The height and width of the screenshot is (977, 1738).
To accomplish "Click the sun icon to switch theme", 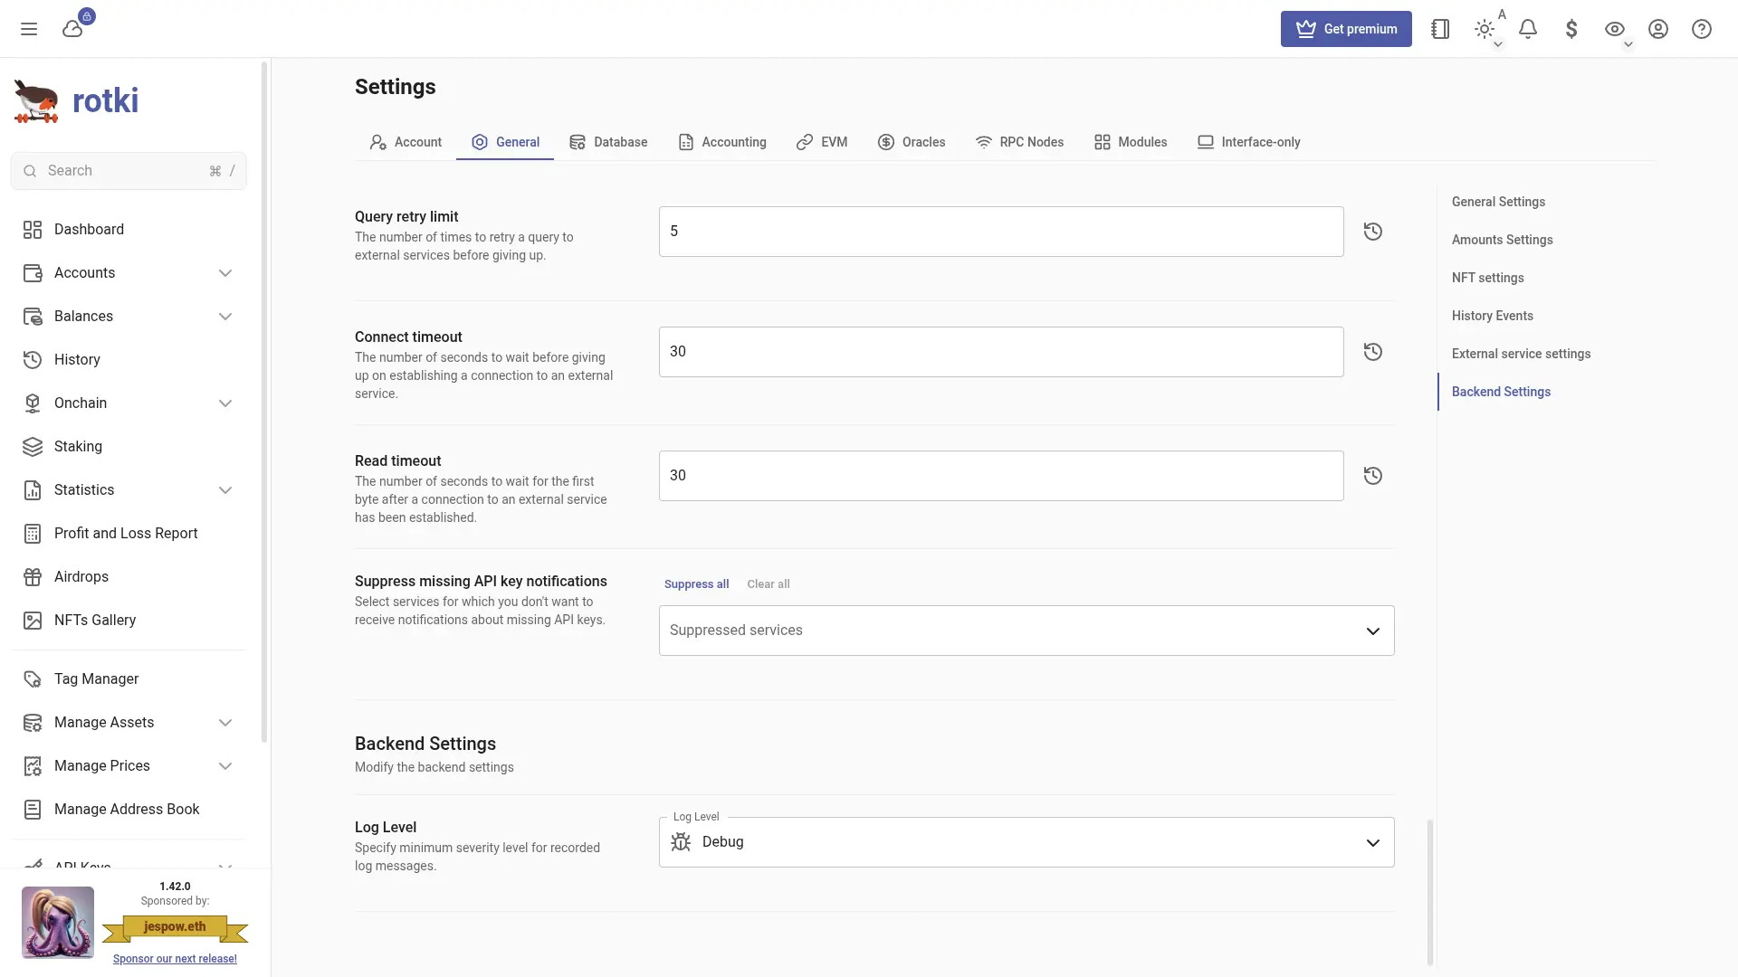I will click(x=1485, y=29).
